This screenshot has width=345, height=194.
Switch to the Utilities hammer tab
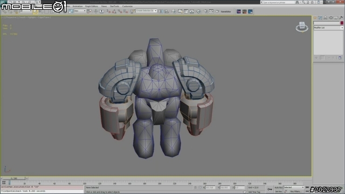click(341, 18)
